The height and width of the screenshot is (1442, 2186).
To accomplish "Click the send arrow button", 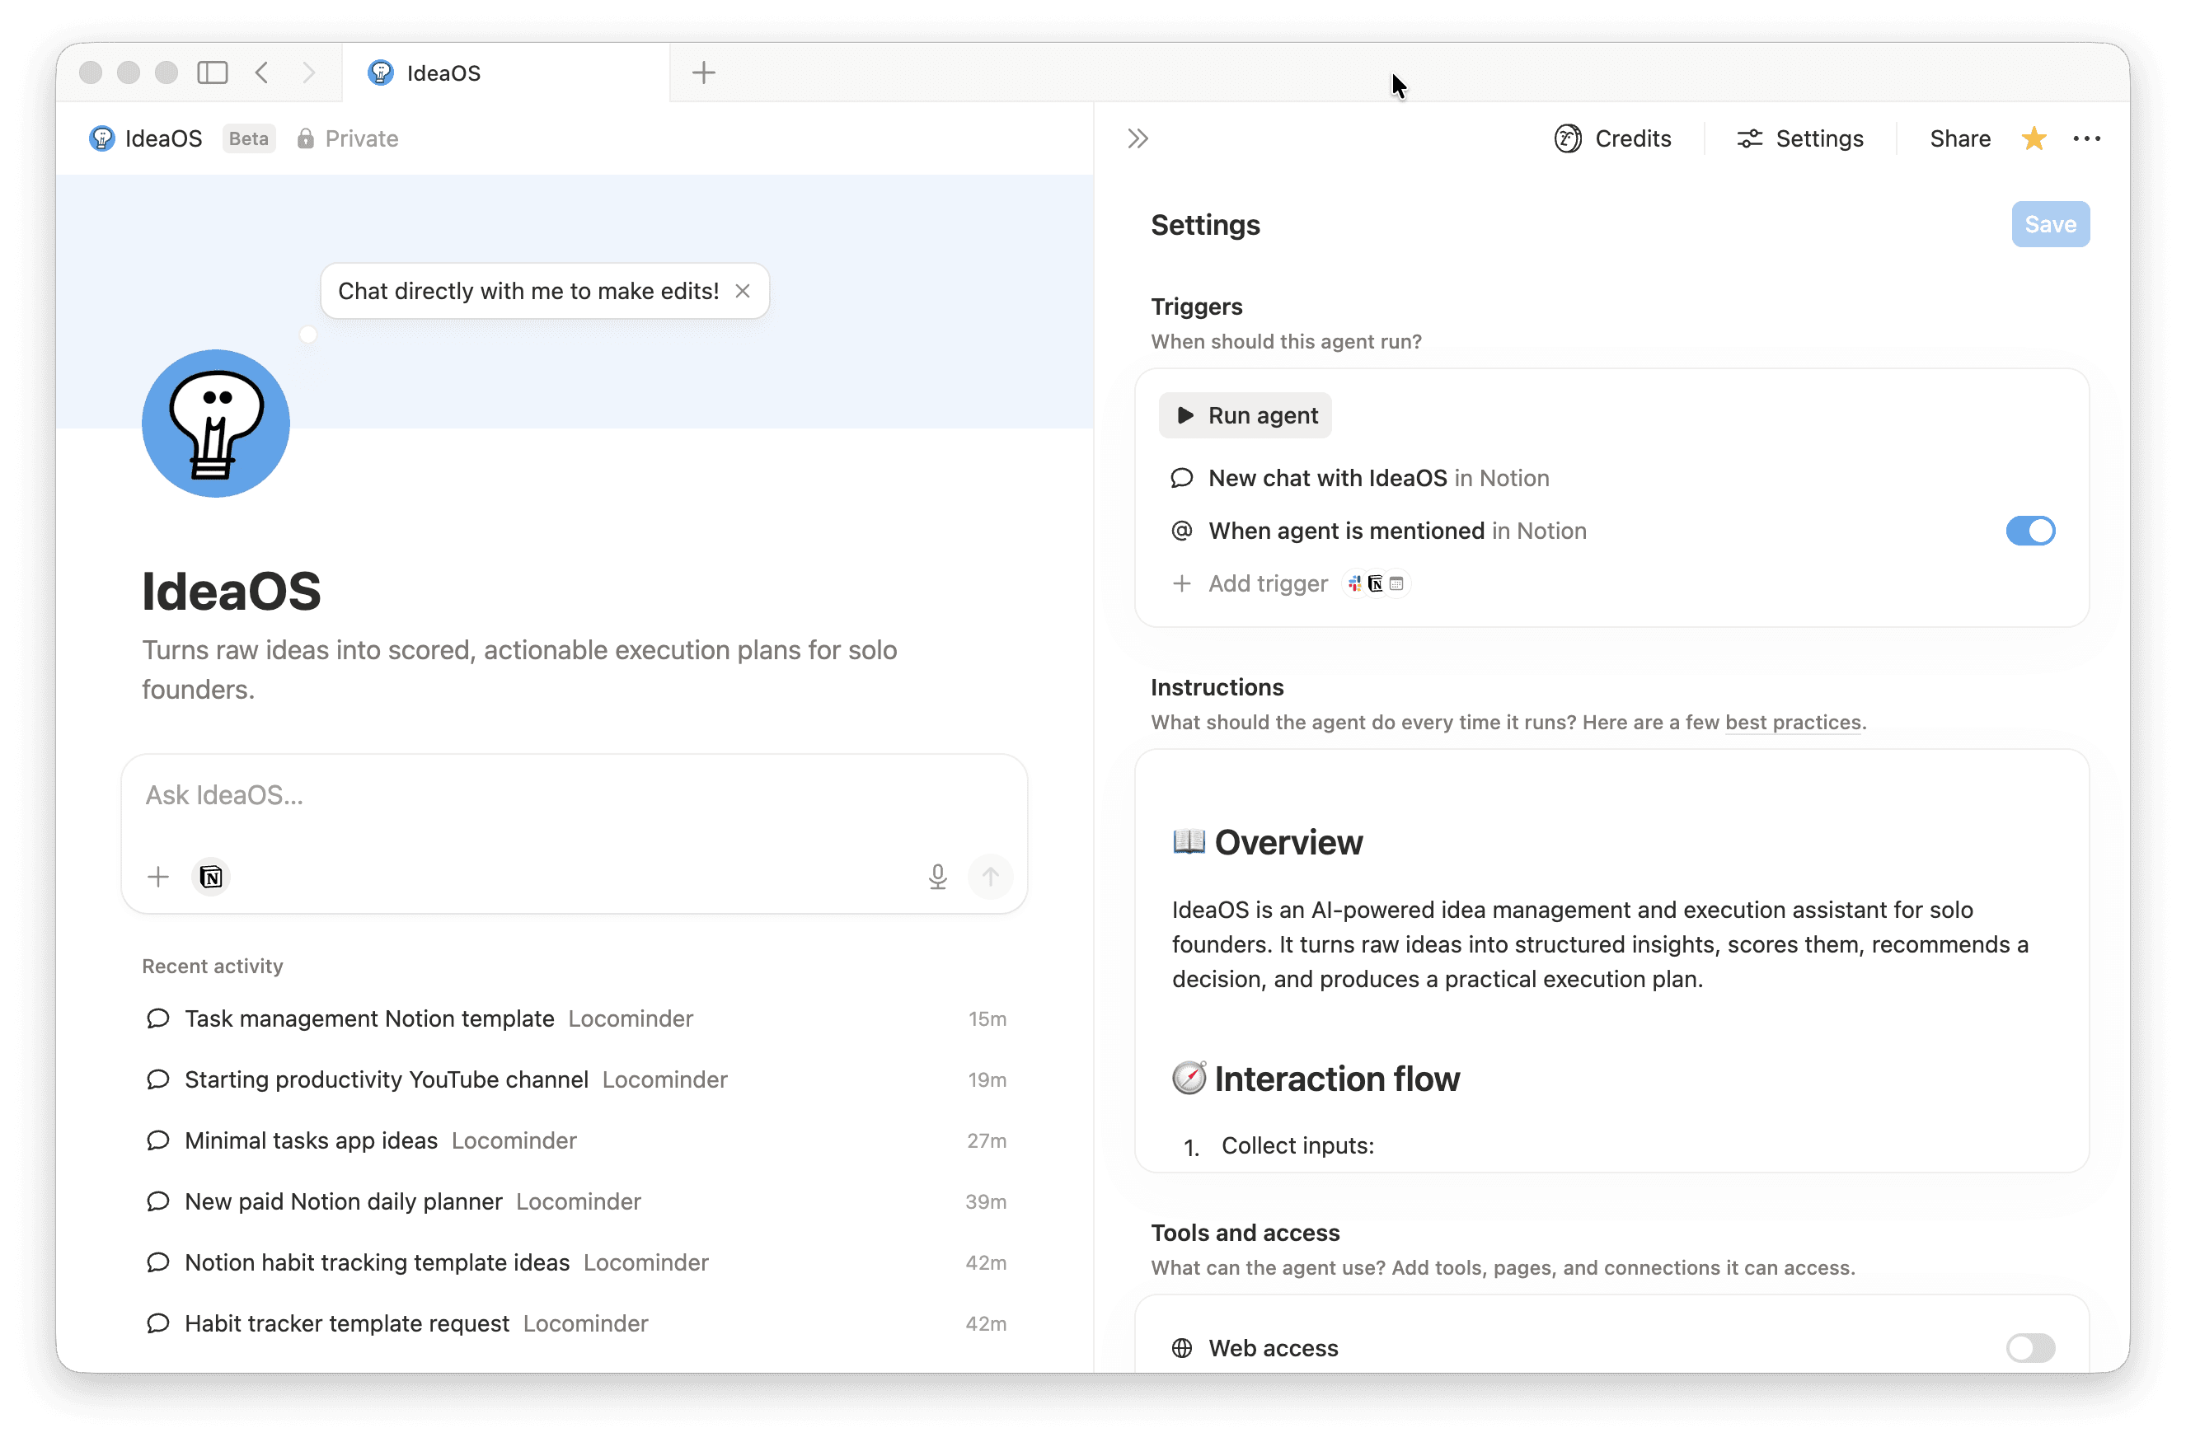I will (990, 877).
